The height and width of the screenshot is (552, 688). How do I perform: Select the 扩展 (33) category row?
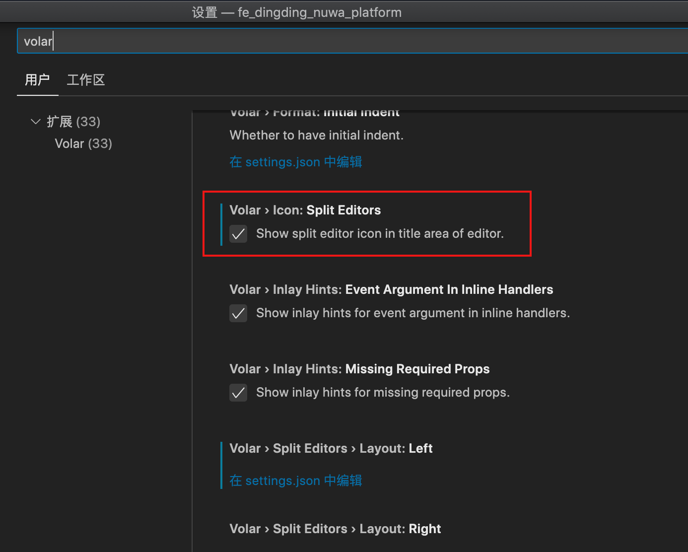(73, 122)
